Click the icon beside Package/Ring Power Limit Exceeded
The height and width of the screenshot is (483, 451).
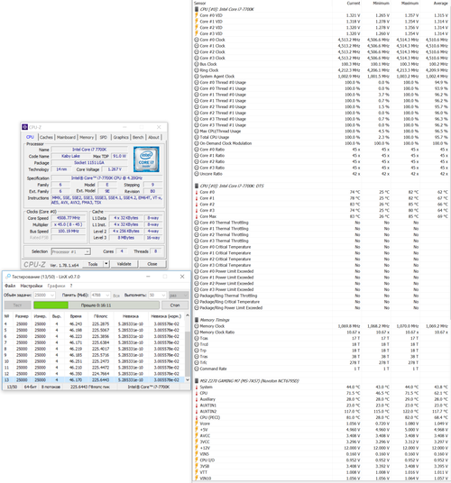pos(197,307)
